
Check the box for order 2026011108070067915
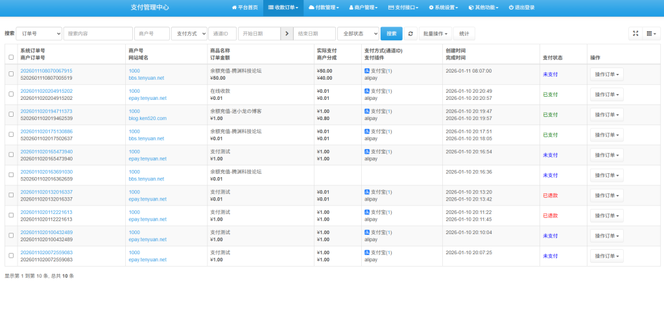pos(11,74)
